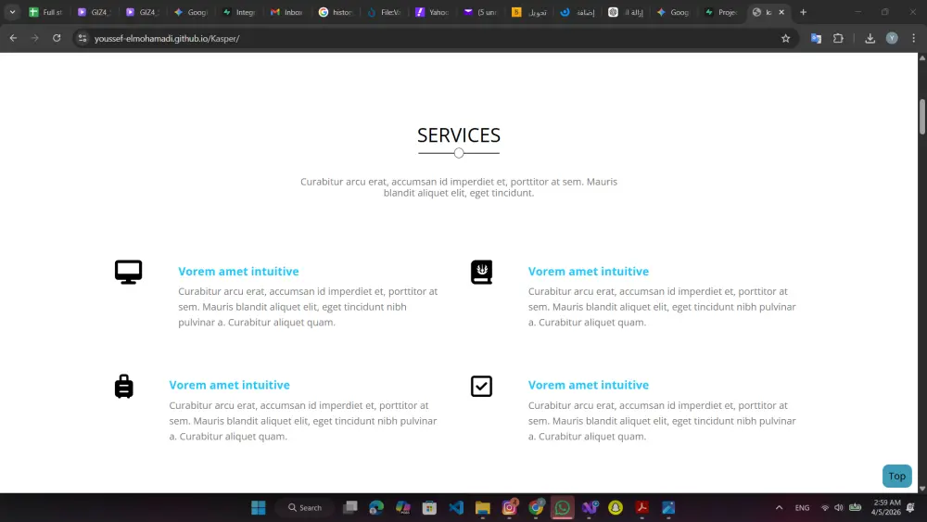Click the browser forward arrow
The height and width of the screenshot is (522, 927).
[35, 38]
